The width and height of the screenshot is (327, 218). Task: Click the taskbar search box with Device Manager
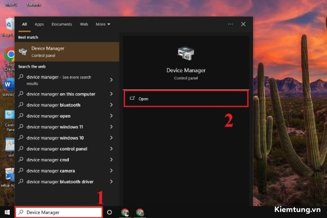59,213
